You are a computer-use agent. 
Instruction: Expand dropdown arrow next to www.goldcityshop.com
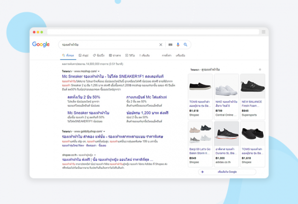point(104,132)
